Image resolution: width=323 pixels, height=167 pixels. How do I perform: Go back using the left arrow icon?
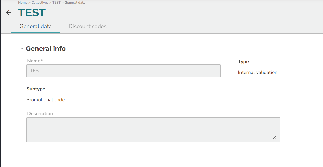[9, 13]
